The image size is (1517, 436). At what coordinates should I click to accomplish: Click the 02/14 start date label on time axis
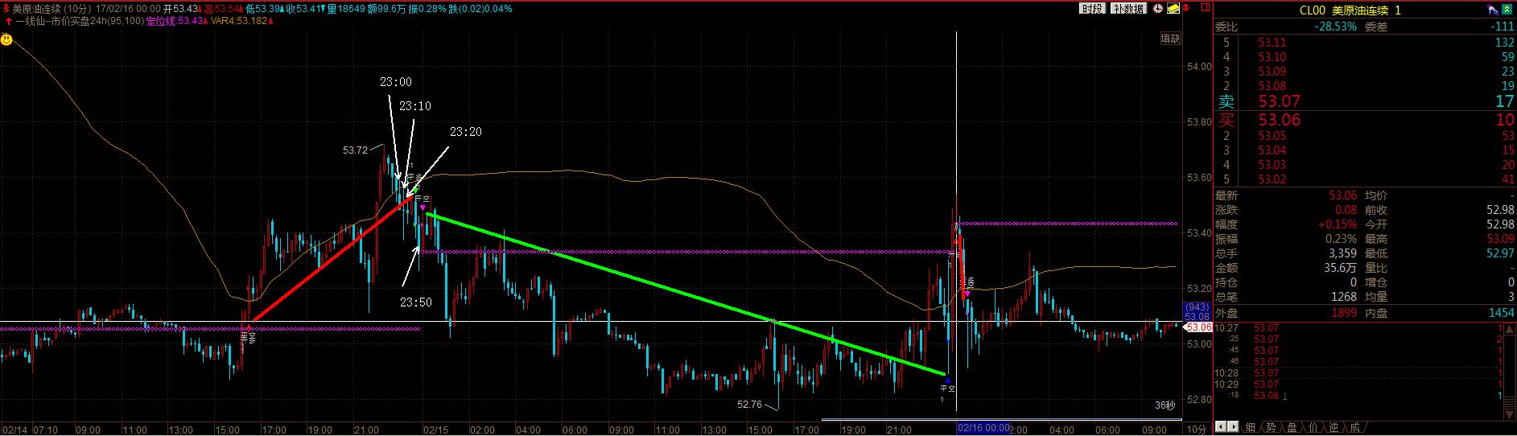pyautogui.click(x=14, y=430)
